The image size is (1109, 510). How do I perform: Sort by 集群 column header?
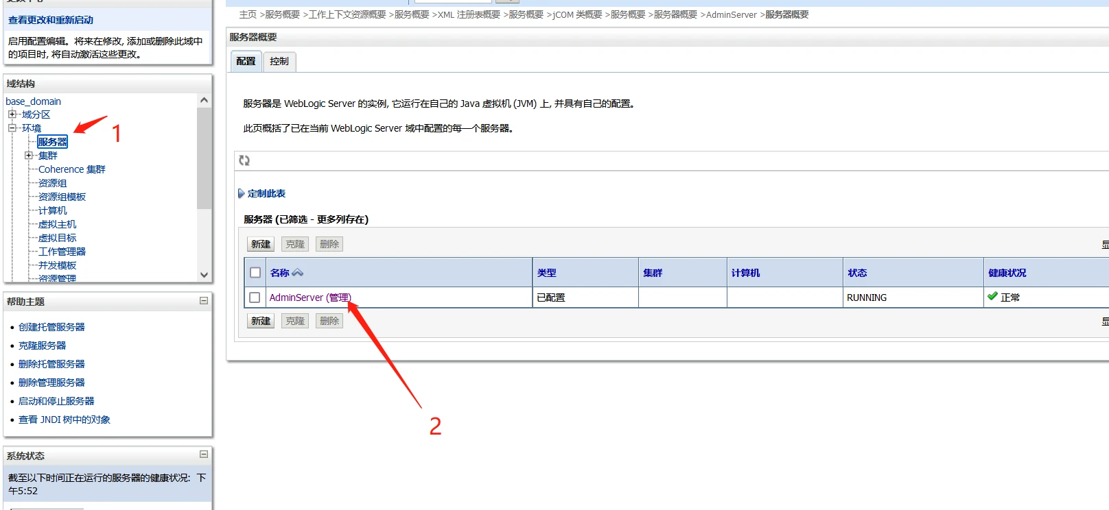point(653,273)
